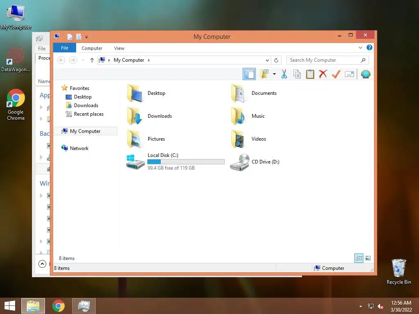Switch to Details view button
The width and height of the screenshot is (419, 314).
click(x=358, y=258)
